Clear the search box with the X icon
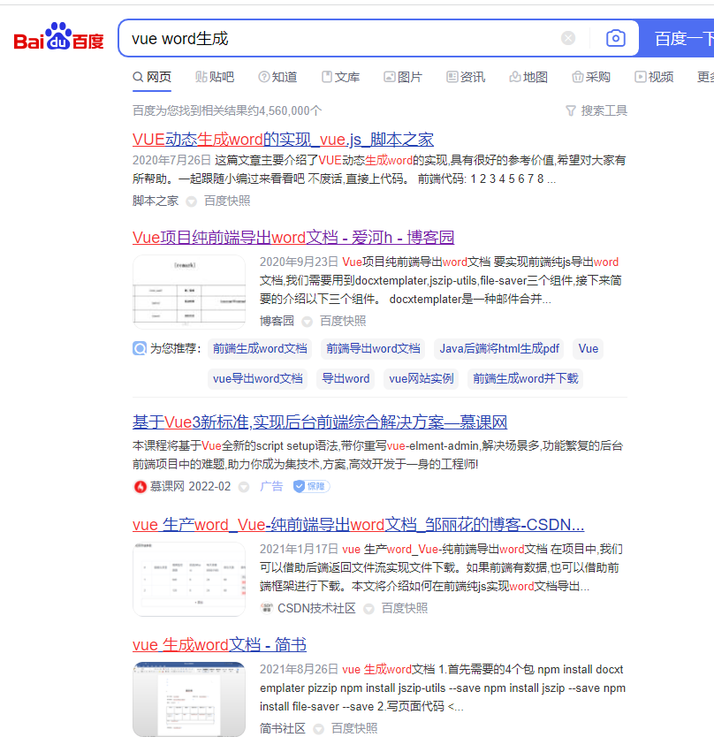Screen dimensions: 714x737 click(x=568, y=38)
